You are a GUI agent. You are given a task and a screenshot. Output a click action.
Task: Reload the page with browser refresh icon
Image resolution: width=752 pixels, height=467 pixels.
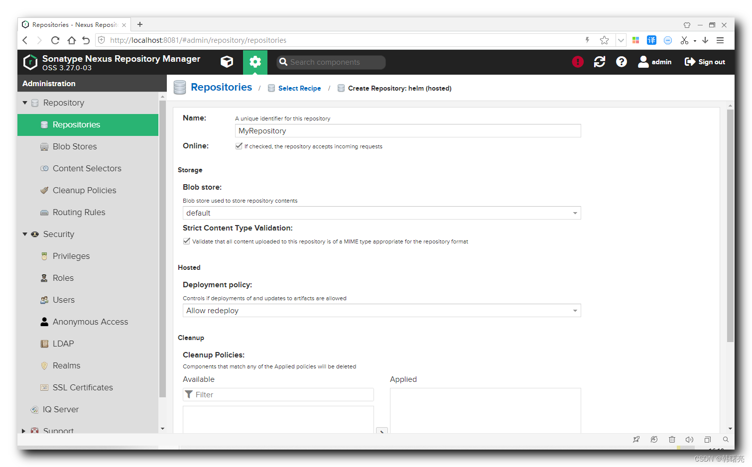click(55, 40)
